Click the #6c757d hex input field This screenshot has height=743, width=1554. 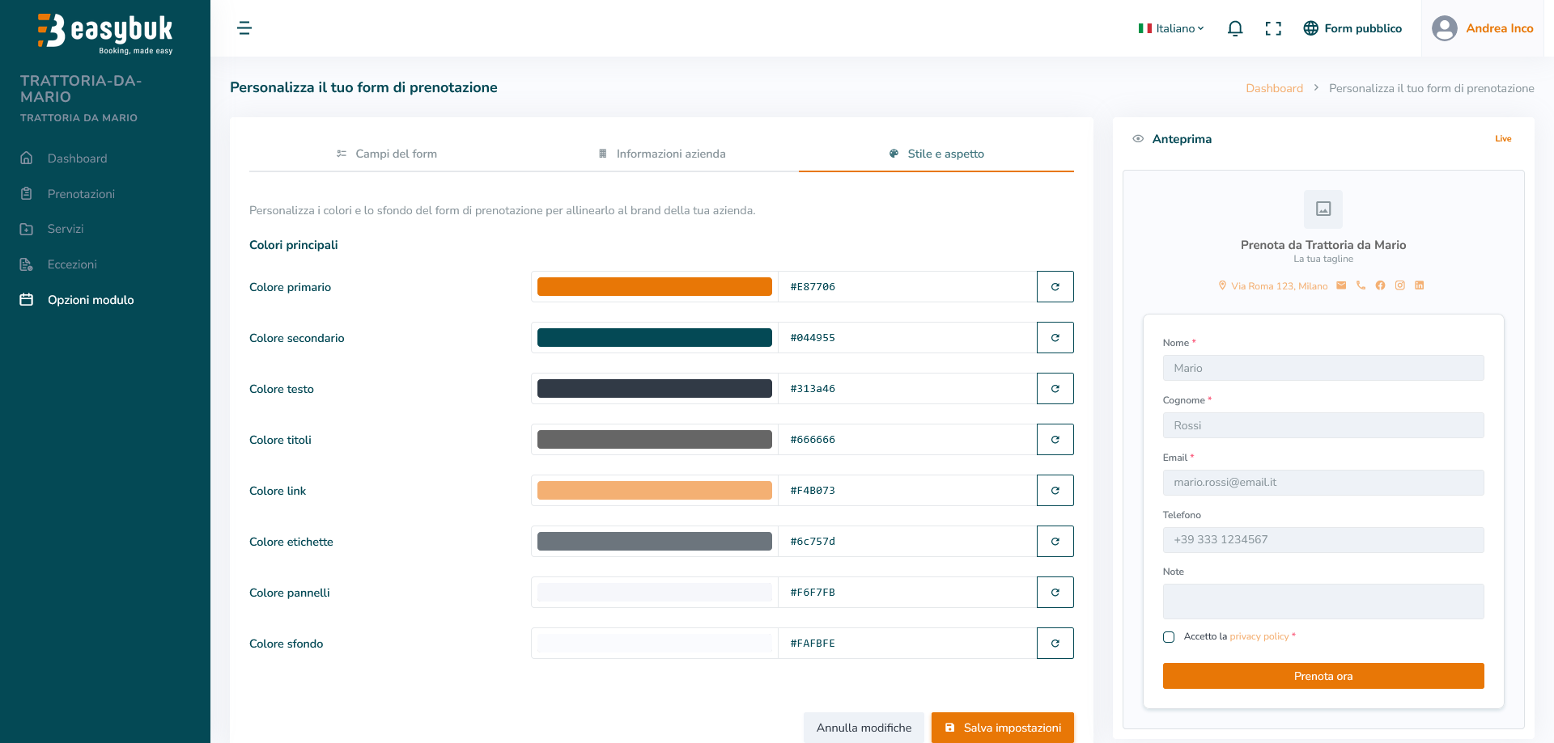tap(907, 542)
